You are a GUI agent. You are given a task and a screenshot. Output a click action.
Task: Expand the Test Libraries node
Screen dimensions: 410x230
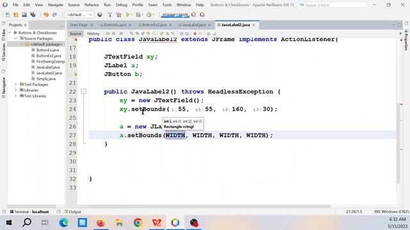click(x=15, y=96)
